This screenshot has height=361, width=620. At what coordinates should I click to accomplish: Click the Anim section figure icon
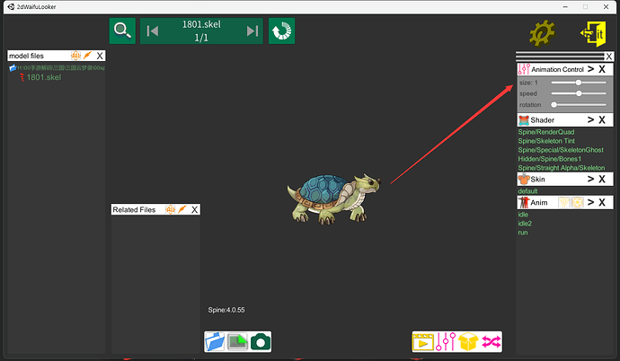pos(524,203)
